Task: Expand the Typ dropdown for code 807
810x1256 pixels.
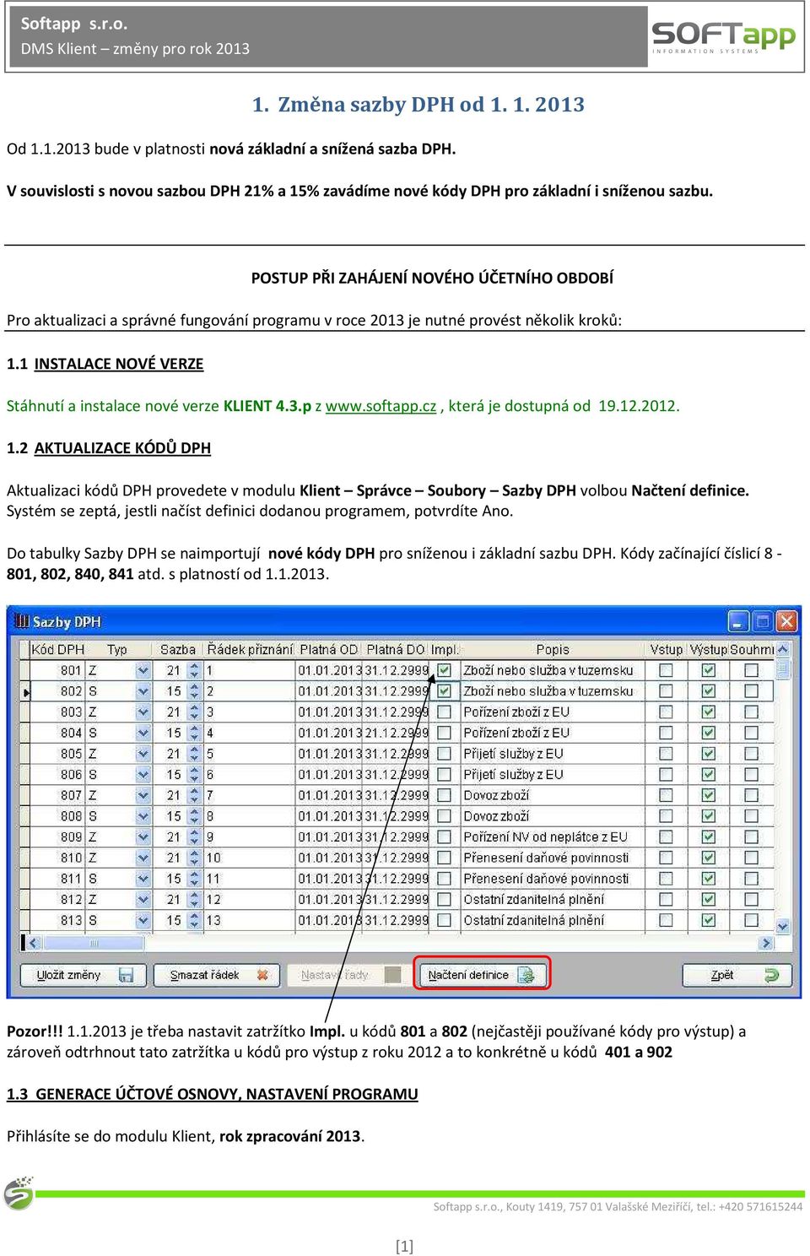Action: 143,795
